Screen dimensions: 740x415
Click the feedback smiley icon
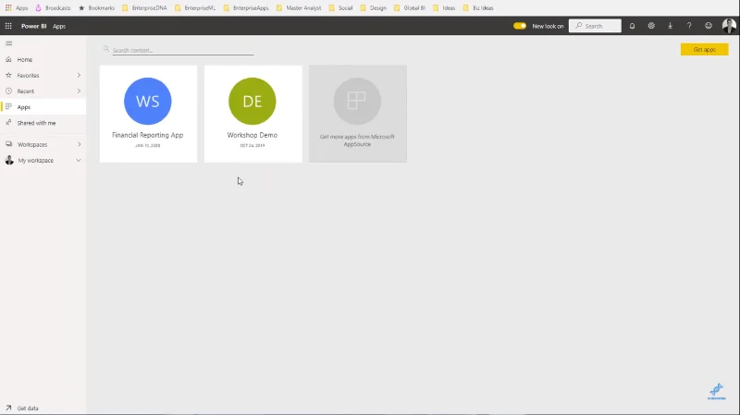tap(709, 26)
